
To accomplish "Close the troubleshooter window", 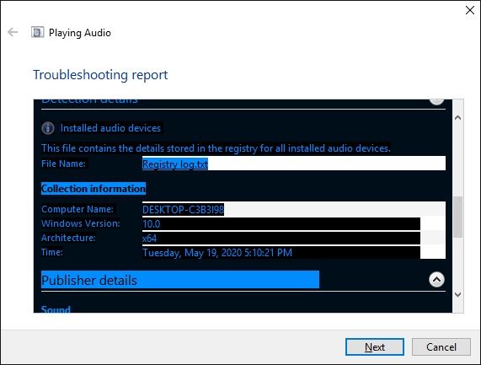I will click(470, 10).
